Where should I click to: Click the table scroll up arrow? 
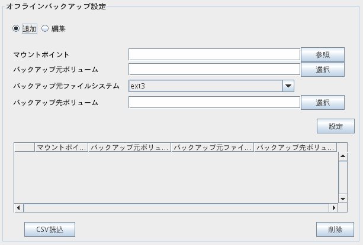[343, 156]
